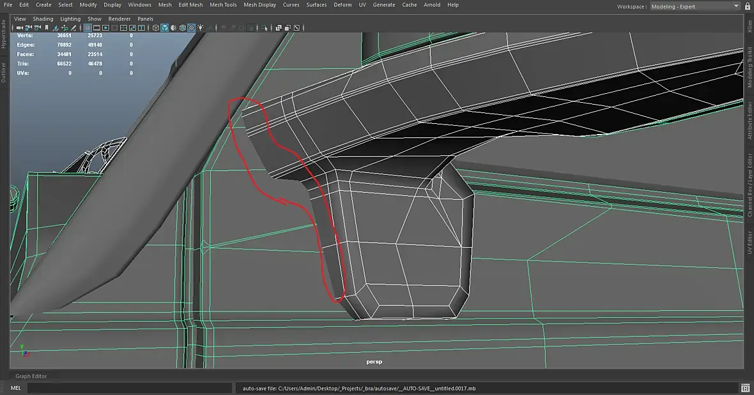
Task: Toggle the Film Gate icon
Action: (96, 28)
